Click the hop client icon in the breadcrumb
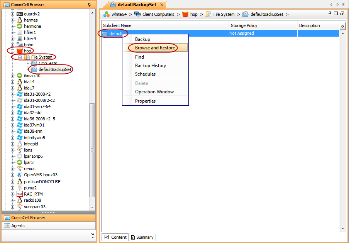This screenshot has width=349, height=243. [x=185, y=14]
